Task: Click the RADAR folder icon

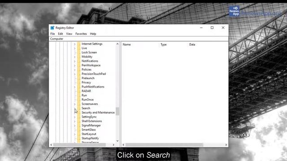Action: (79, 91)
